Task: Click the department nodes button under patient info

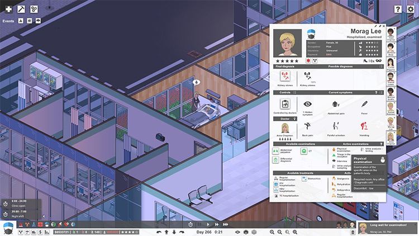Action: 315,61
